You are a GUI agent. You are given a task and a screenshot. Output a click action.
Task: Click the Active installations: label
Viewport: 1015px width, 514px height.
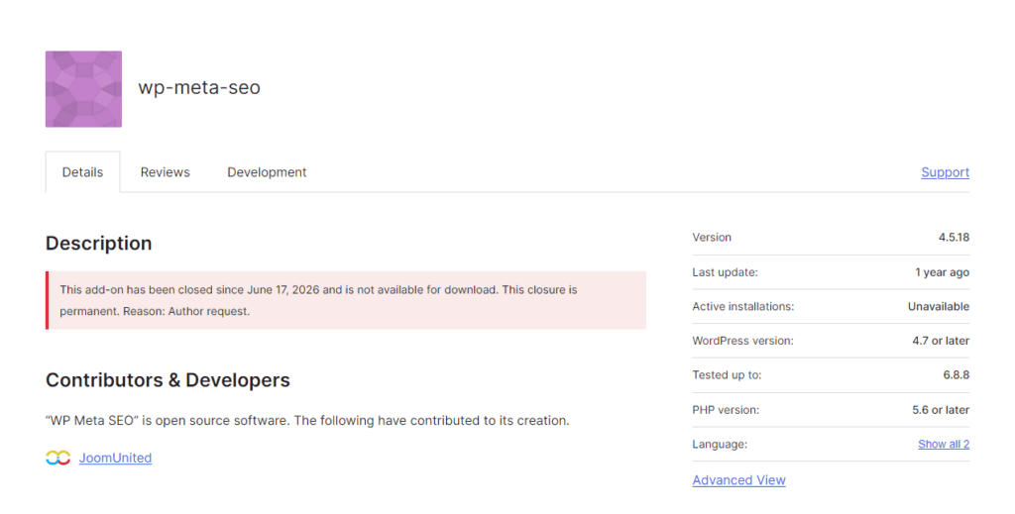pyautogui.click(x=743, y=306)
